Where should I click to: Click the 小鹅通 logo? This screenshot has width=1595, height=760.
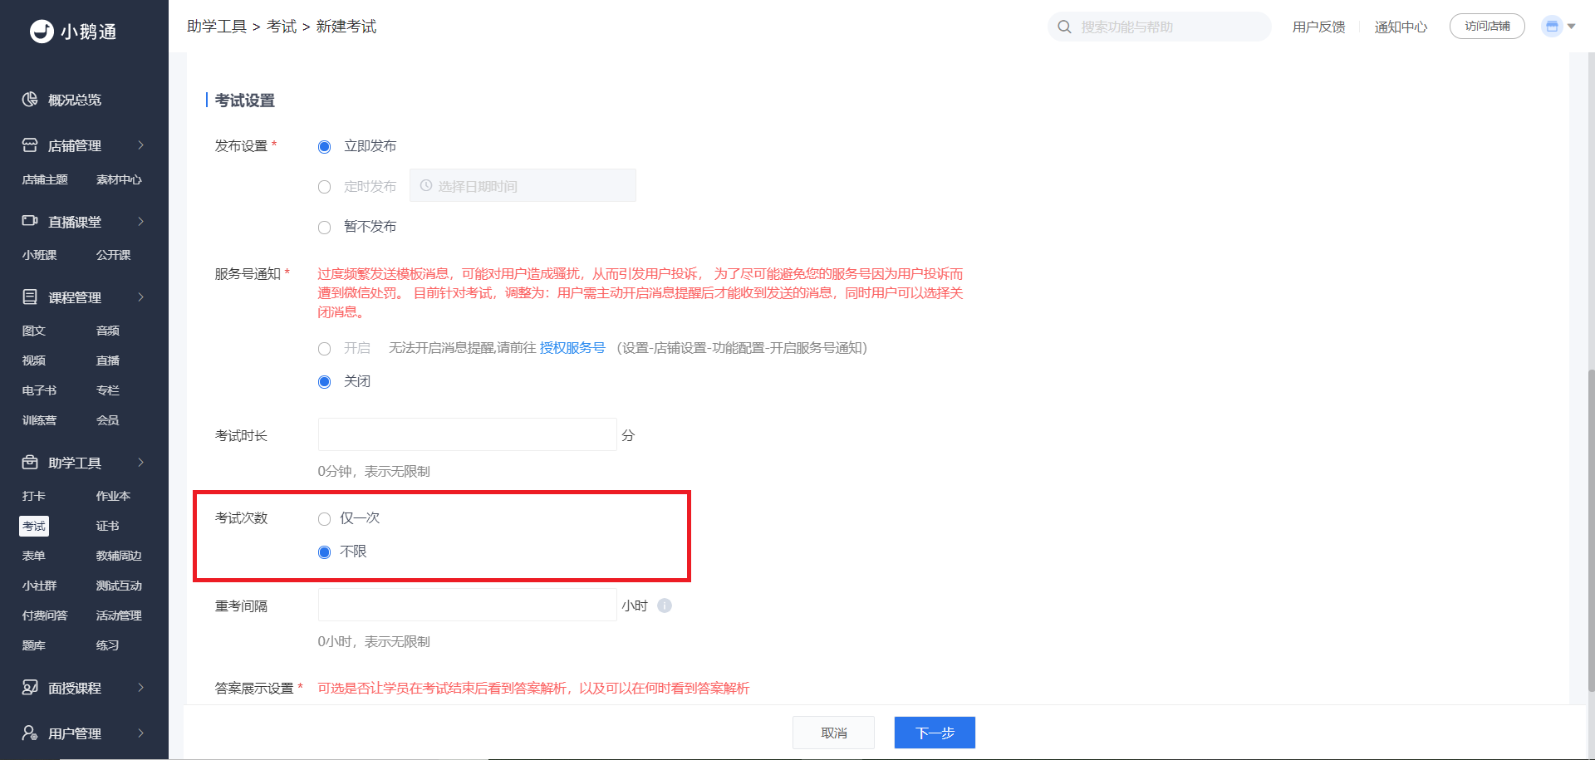pos(73,32)
